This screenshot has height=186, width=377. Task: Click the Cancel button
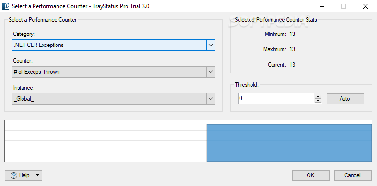353,175
